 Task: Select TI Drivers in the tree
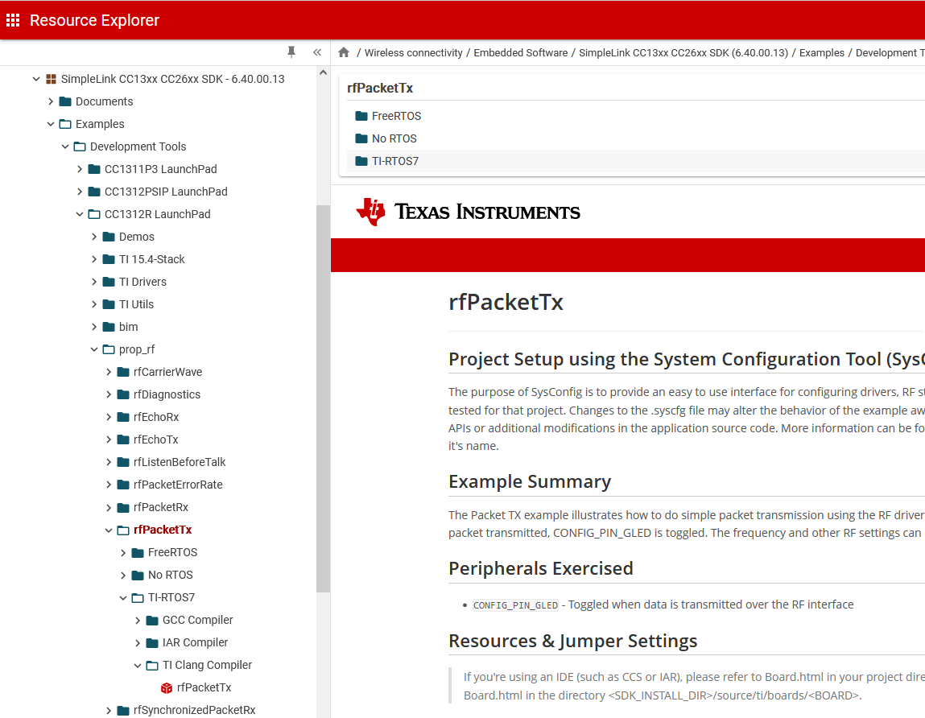pyautogui.click(x=142, y=282)
